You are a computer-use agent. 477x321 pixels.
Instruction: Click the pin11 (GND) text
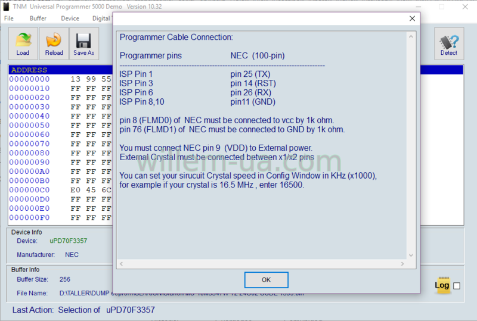tap(253, 102)
